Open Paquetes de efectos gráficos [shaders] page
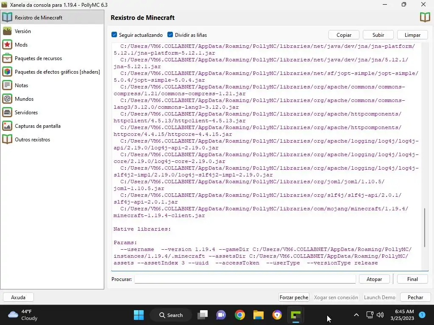434x325 pixels. pyautogui.click(x=52, y=72)
